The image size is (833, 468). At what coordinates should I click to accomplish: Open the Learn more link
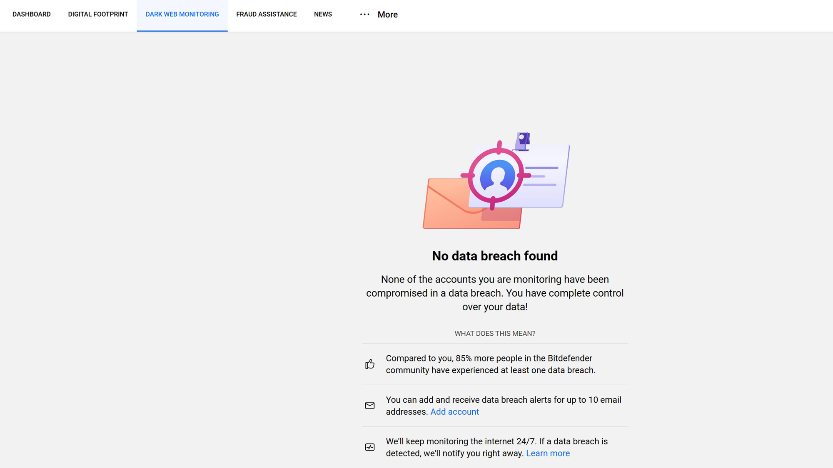(x=548, y=453)
